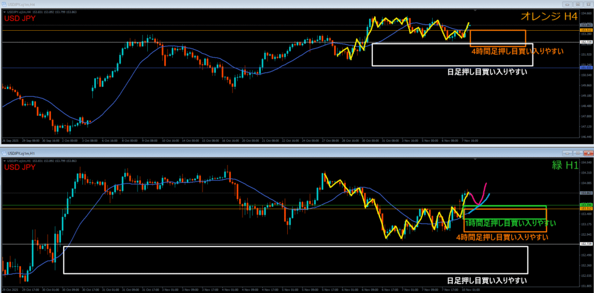Close the USDJPY H4 chart window
This screenshot has height=293, width=594.
[x=588, y=4]
